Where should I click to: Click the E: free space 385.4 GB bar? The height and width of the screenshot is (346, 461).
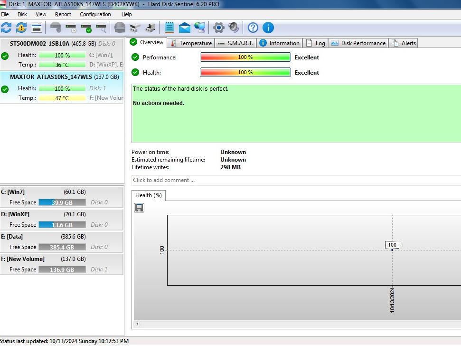tap(62, 247)
